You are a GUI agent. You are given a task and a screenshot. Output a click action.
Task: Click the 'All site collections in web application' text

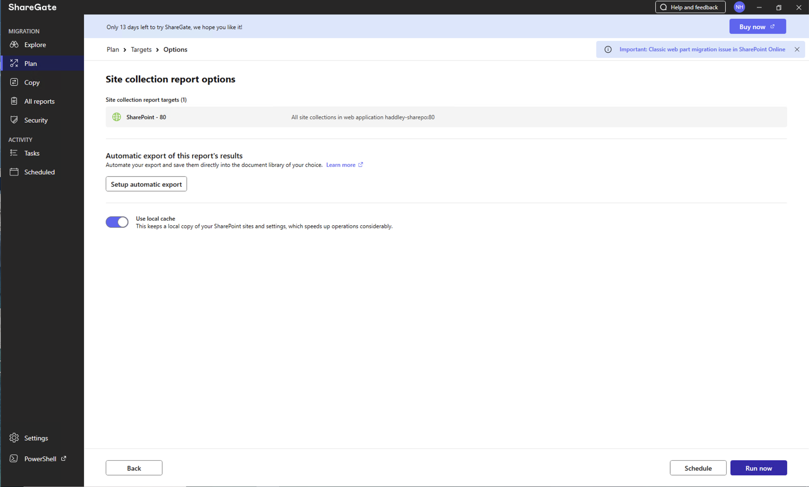coord(363,117)
